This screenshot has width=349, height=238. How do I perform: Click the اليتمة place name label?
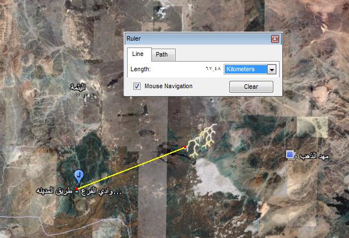[x=78, y=87]
